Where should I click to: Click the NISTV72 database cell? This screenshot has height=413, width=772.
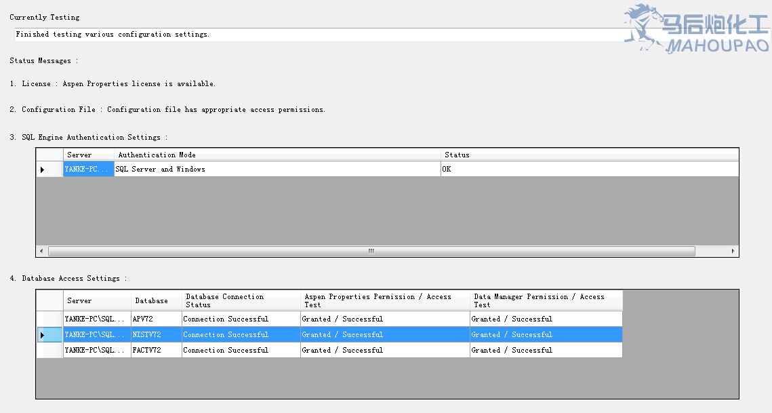tap(156, 334)
